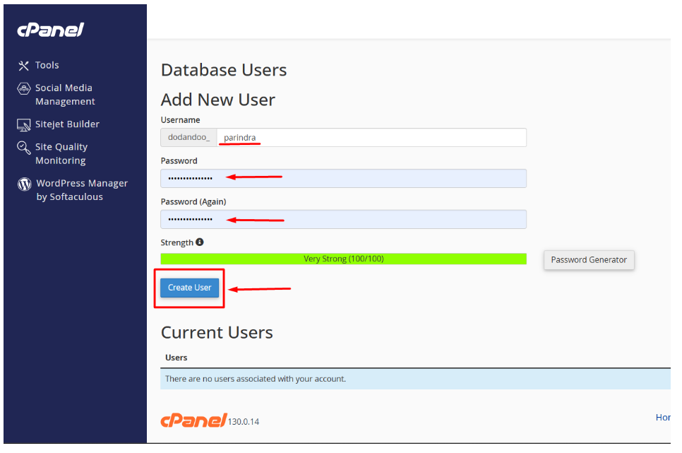Image resolution: width=682 pixels, height=453 pixels.
Task: Click the cPanel logo in the sidebar
Action: click(50, 30)
